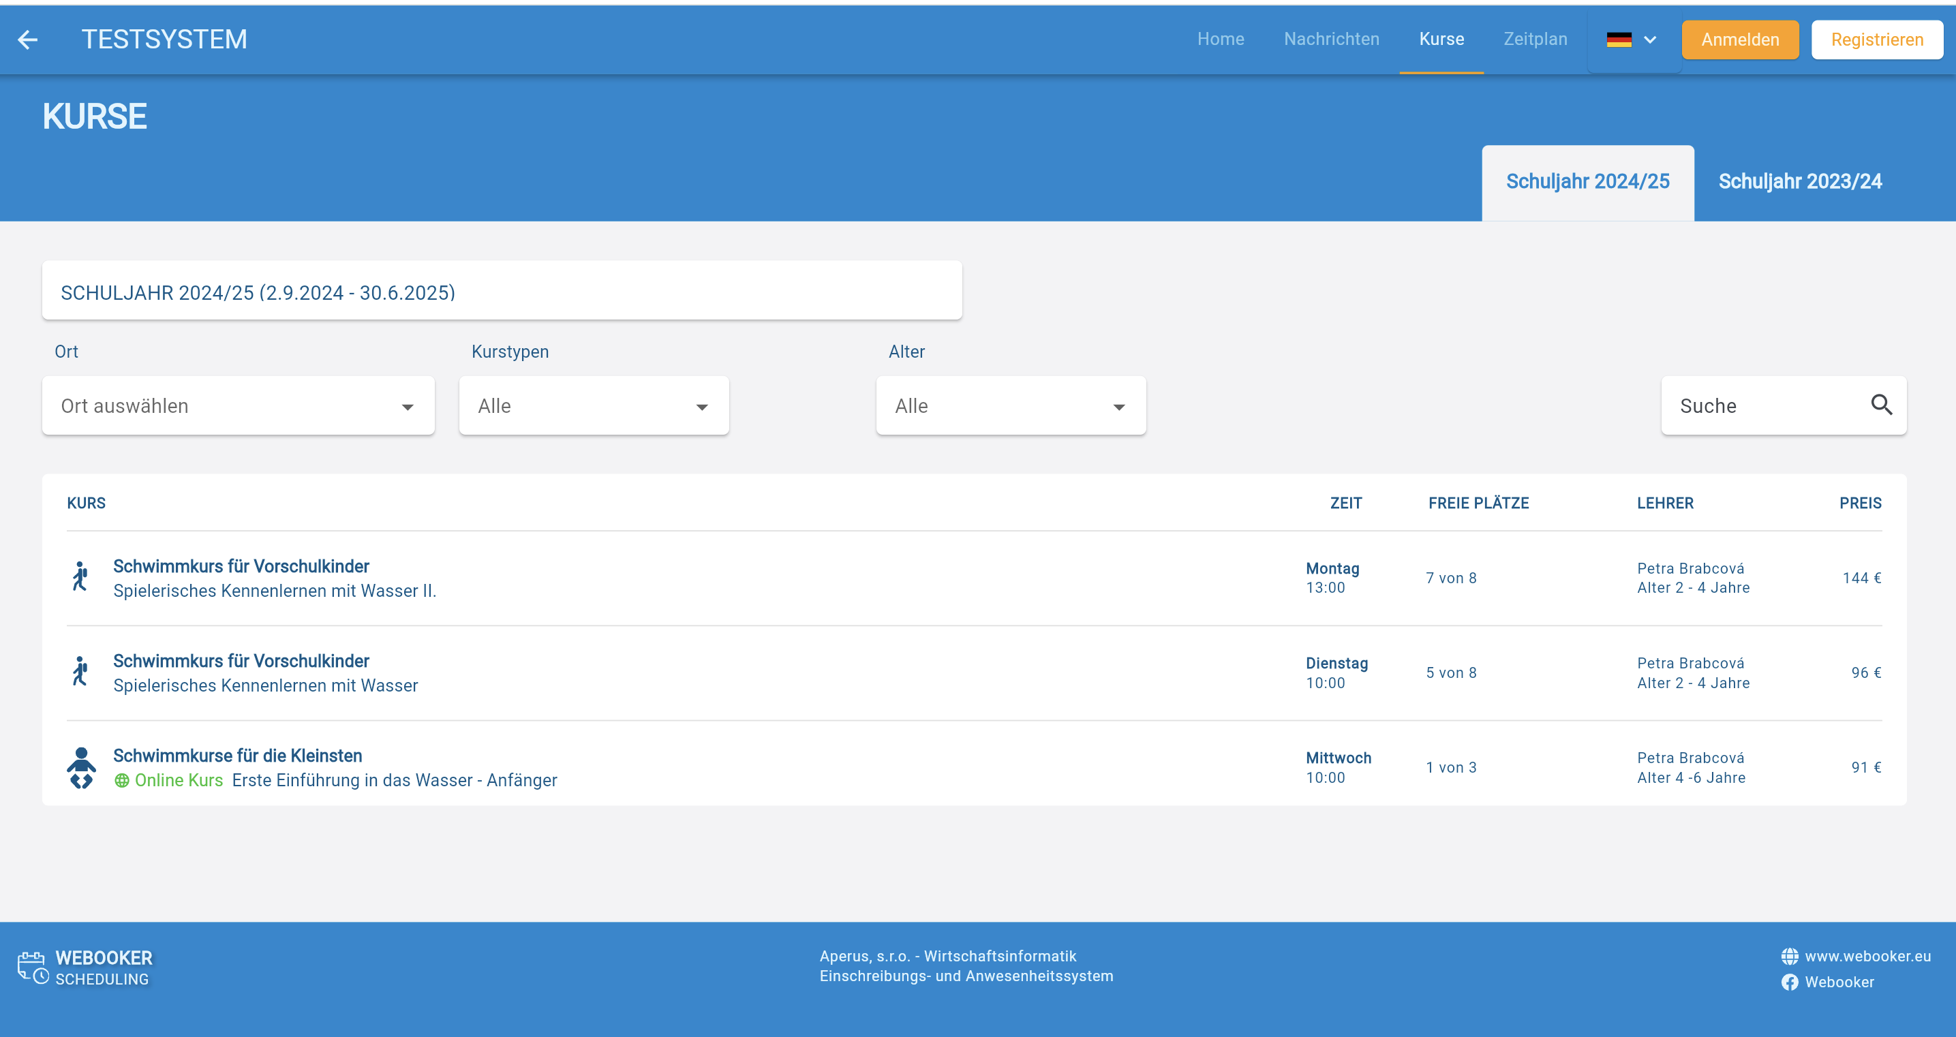Click baby icon of Kleinsten course
Viewport: 1956px width, 1037px height.
pos(81,767)
